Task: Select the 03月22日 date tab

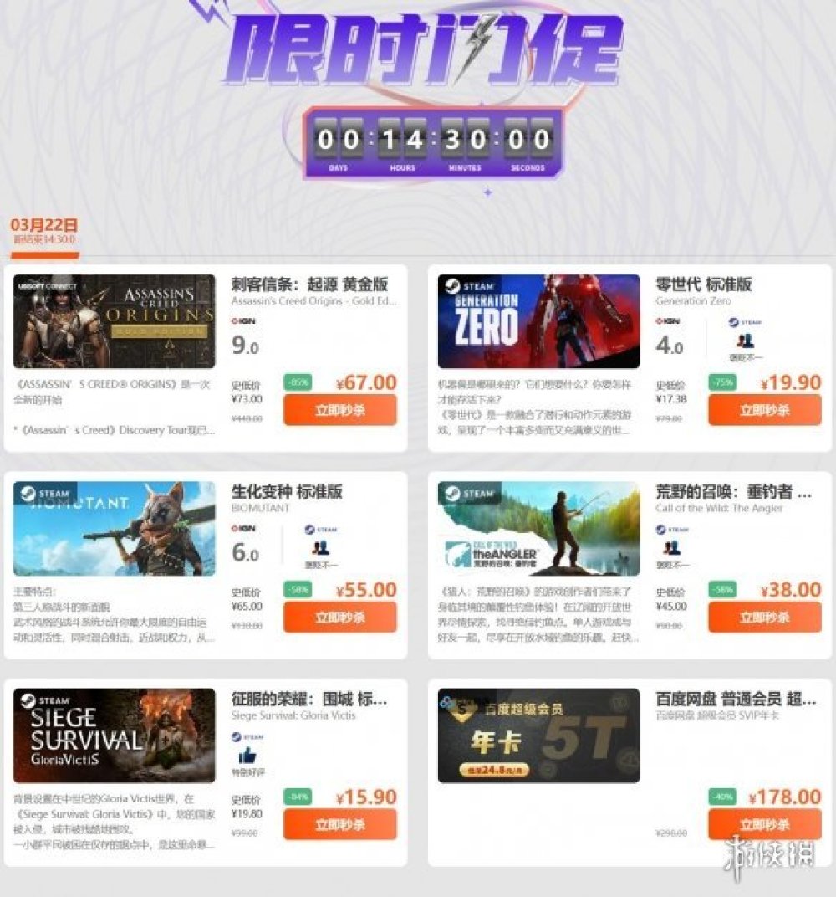Action: point(44,232)
